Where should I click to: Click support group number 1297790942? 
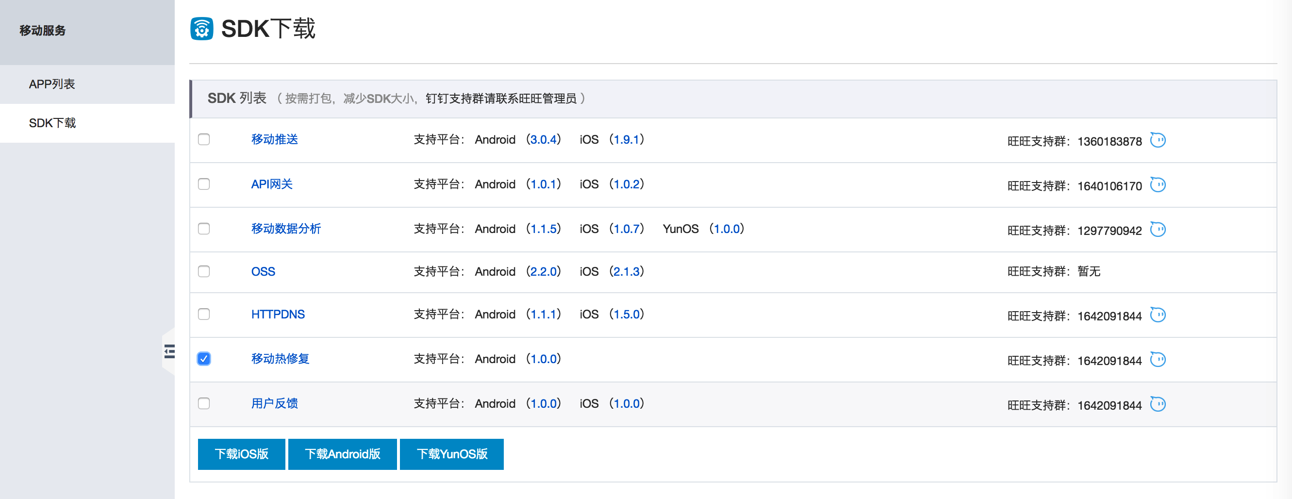pos(1110,231)
